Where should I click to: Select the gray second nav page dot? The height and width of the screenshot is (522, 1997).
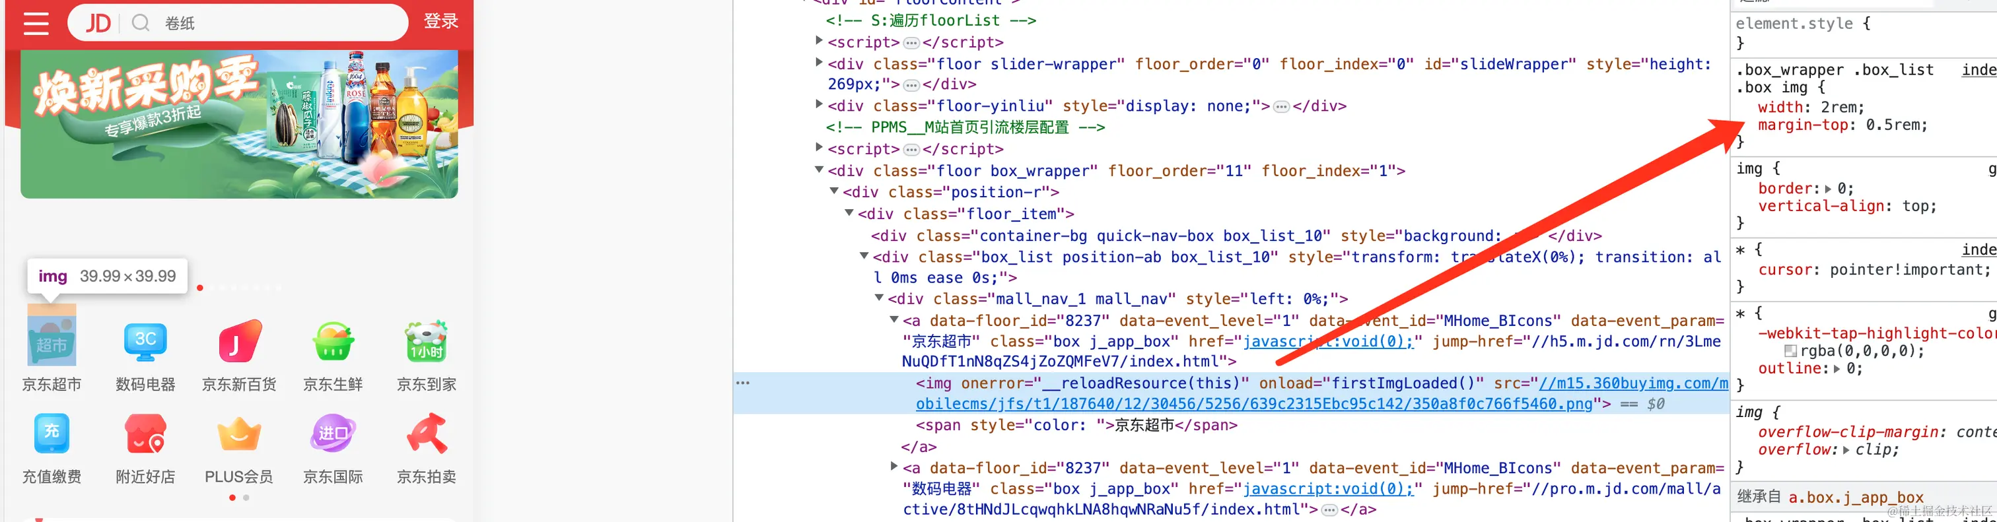[x=246, y=498]
